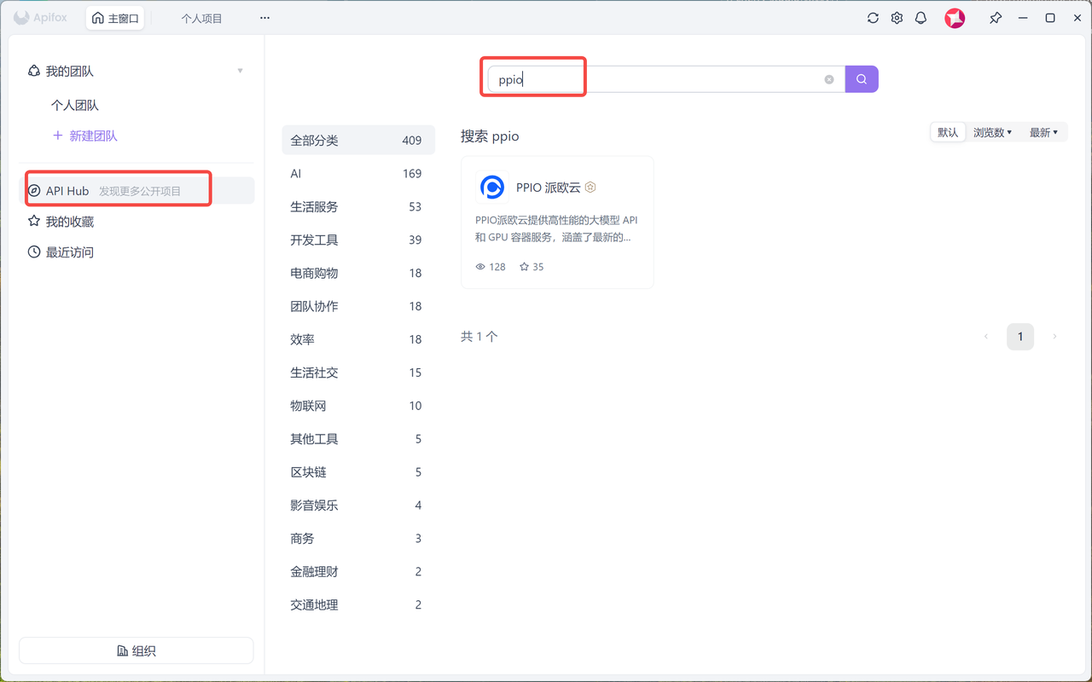
Task: Open 我的团队 heading
Action: click(x=69, y=72)
